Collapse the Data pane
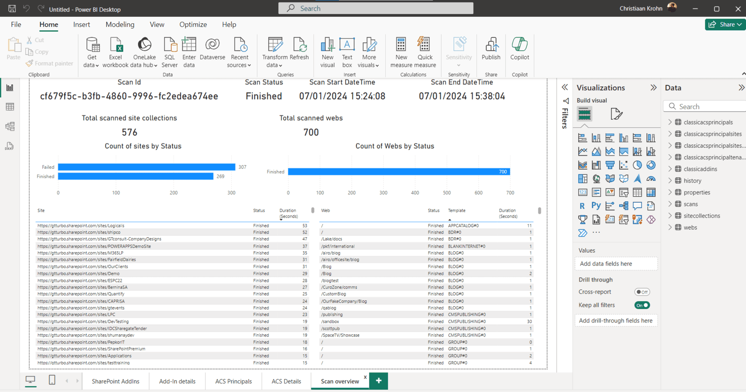The height and width of the screenshot is (392, 746). [741, 88]
